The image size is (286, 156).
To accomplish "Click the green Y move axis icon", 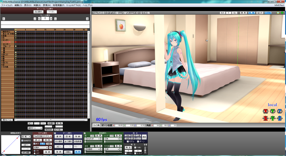I will (272, 118).
